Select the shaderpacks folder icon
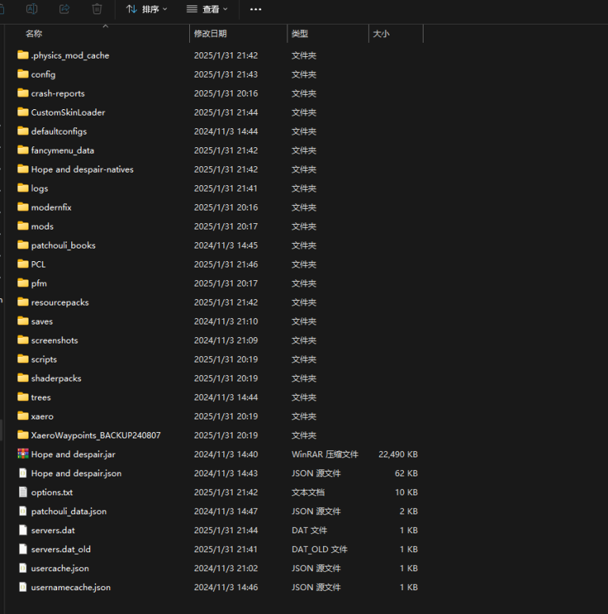608x614 pixels. pyautogui.click(x=23, y=378)
